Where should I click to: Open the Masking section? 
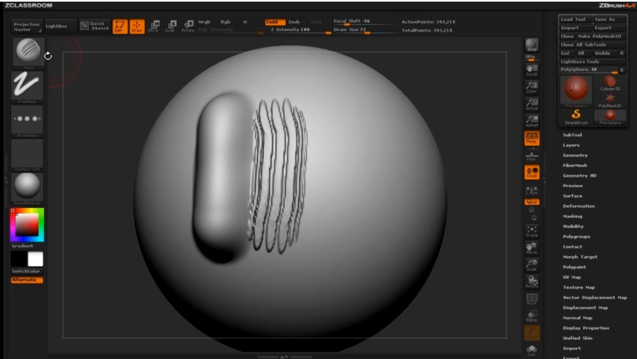[572, 217]
